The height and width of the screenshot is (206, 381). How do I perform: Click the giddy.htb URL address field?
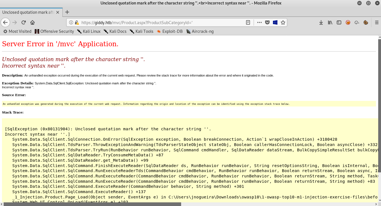(x=157, y=22)
